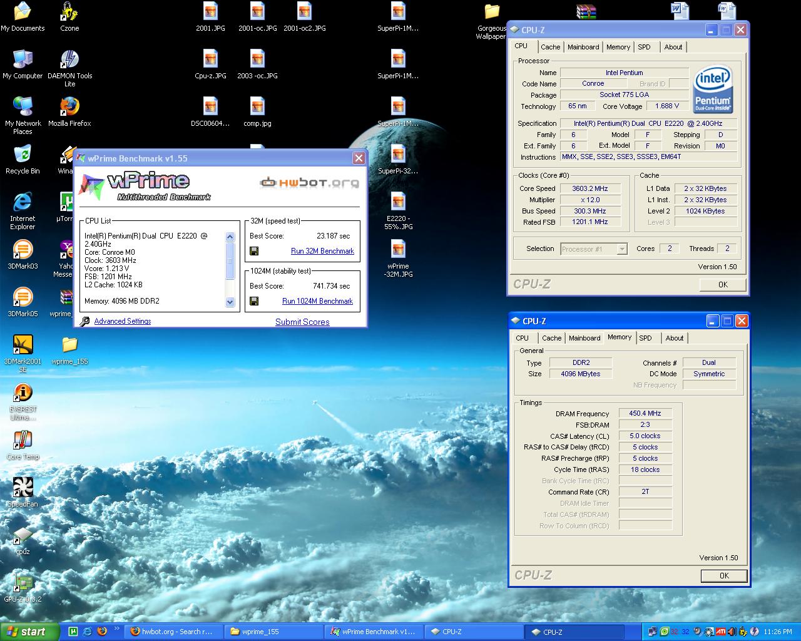Click OK in the lower CPU-Z Memory window
Viewport: 801px width, 641px height.
724,576
